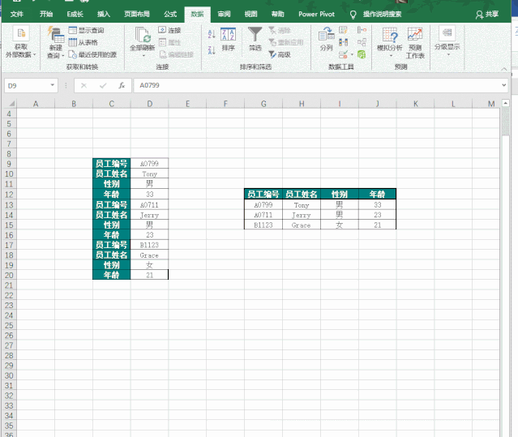Viewport: 518px width, 437px height.
Task: Click the Remove Duplicates icon
Action: (343, 42)
